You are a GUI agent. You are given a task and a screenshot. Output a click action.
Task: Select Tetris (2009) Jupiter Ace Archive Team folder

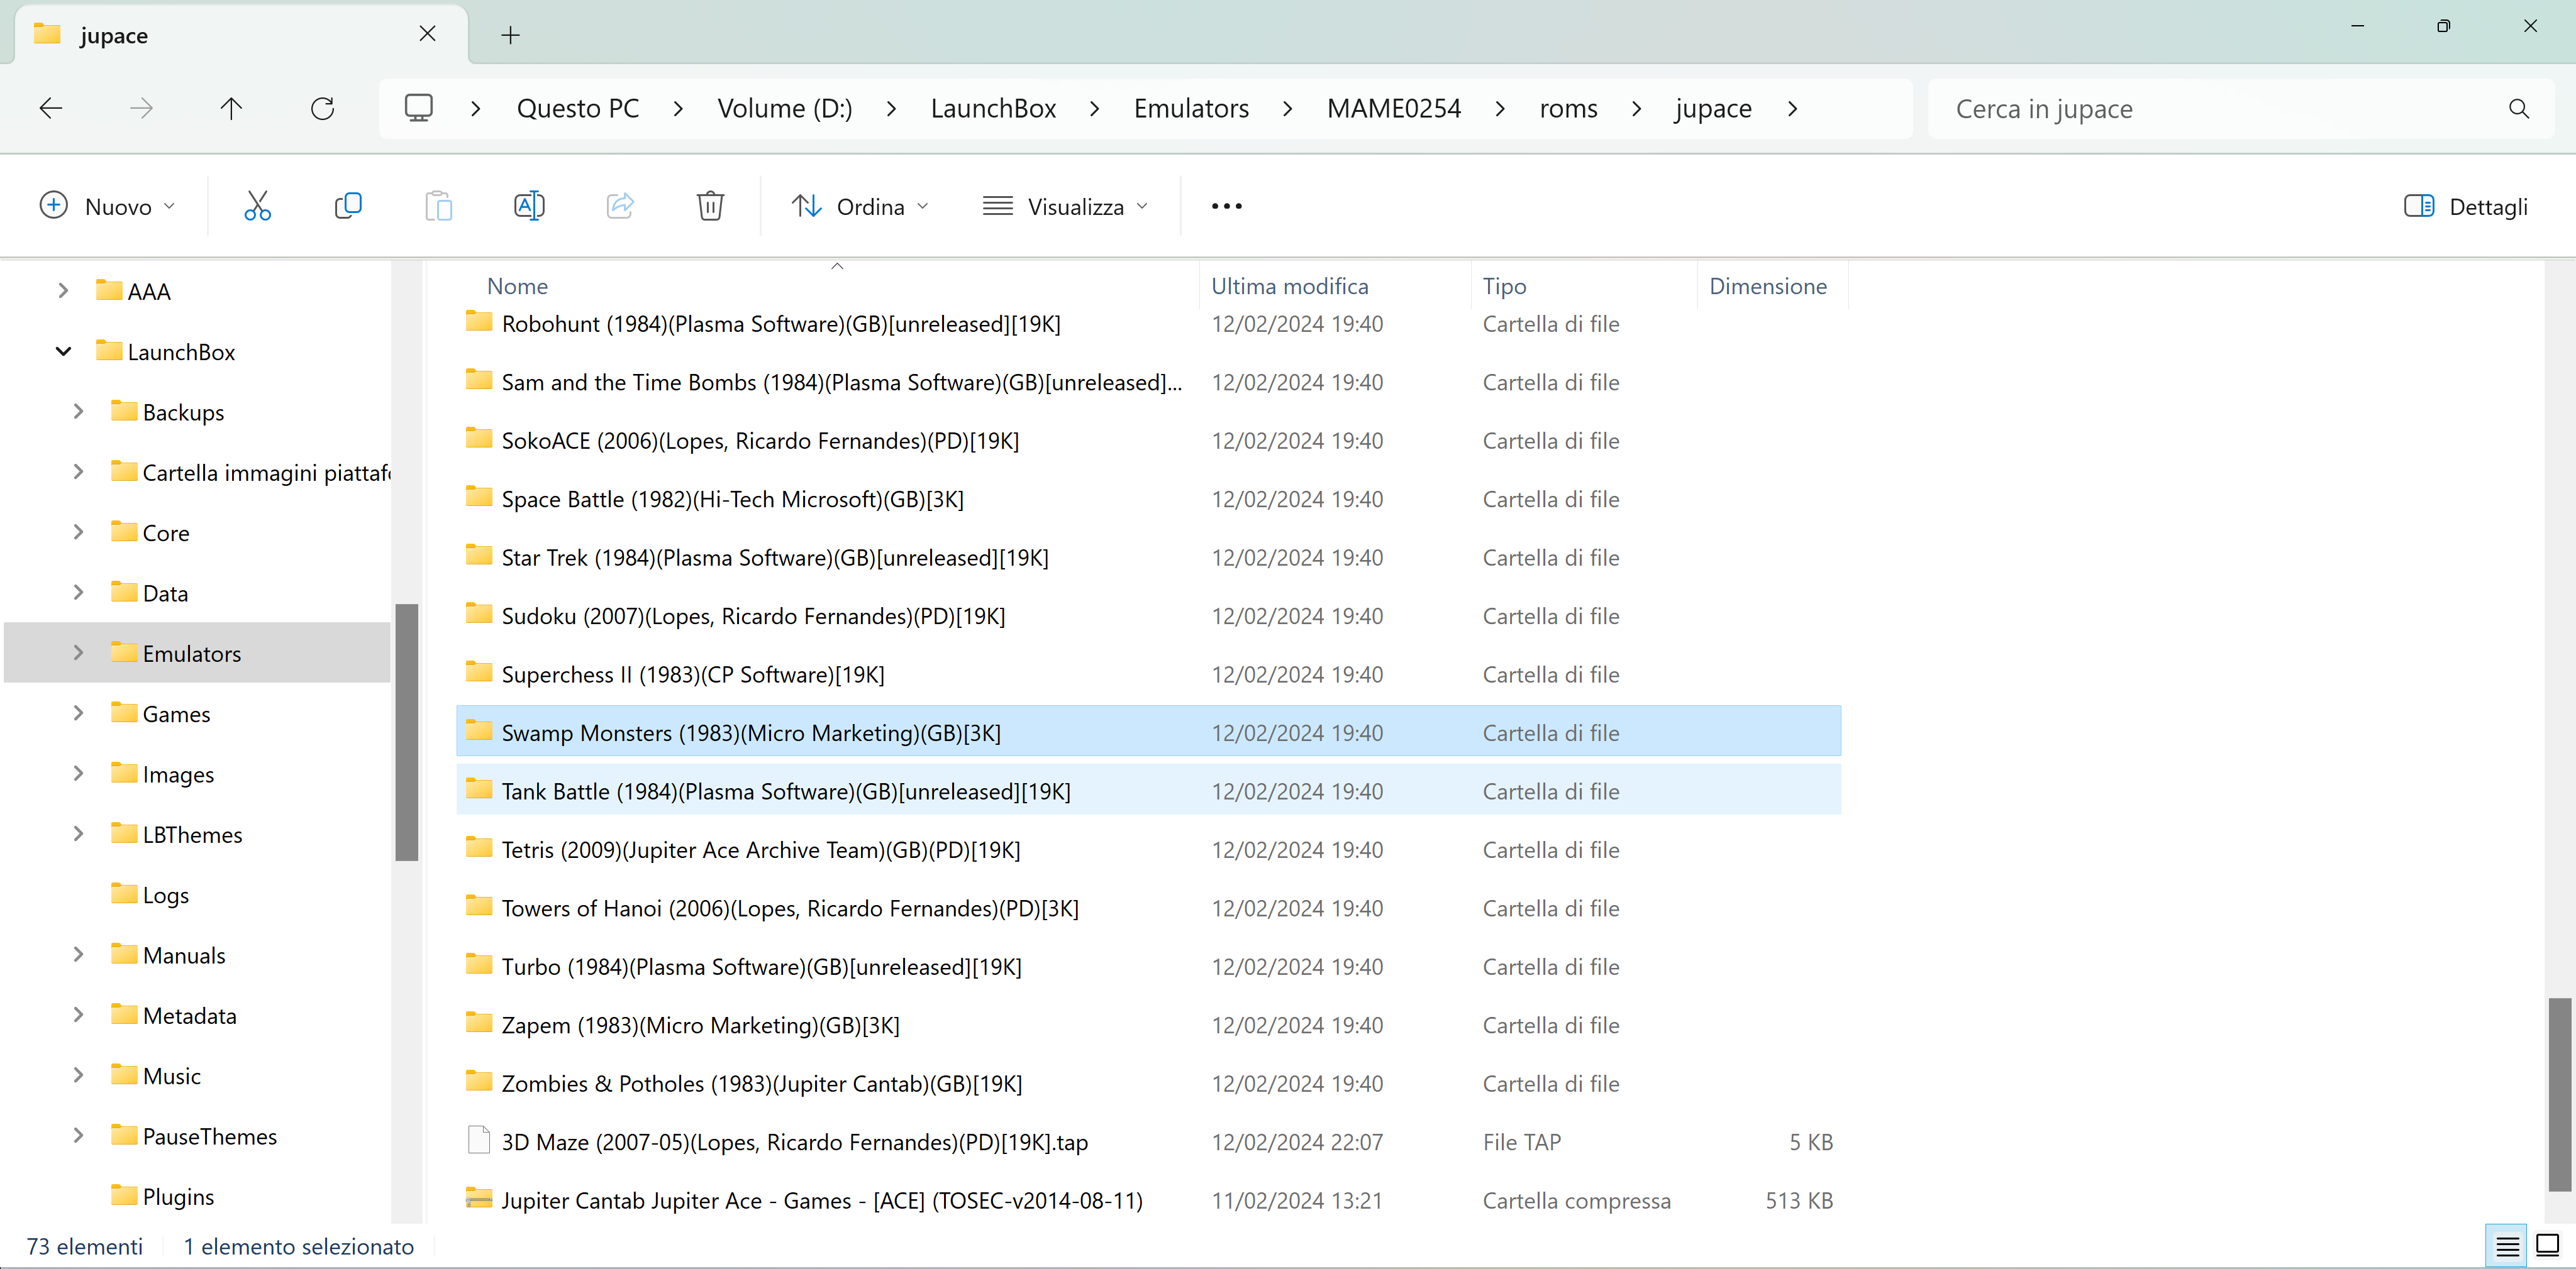point(1148,849)
